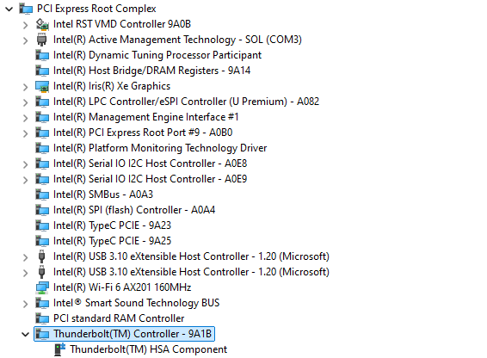Collapse the PCI Express Root Complex node

pyautogui.click(x=9, y=9)
